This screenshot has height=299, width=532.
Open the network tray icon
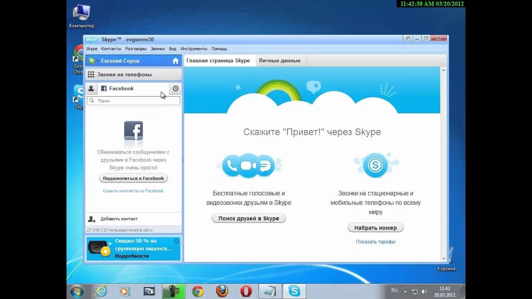(x=415, y=292)
